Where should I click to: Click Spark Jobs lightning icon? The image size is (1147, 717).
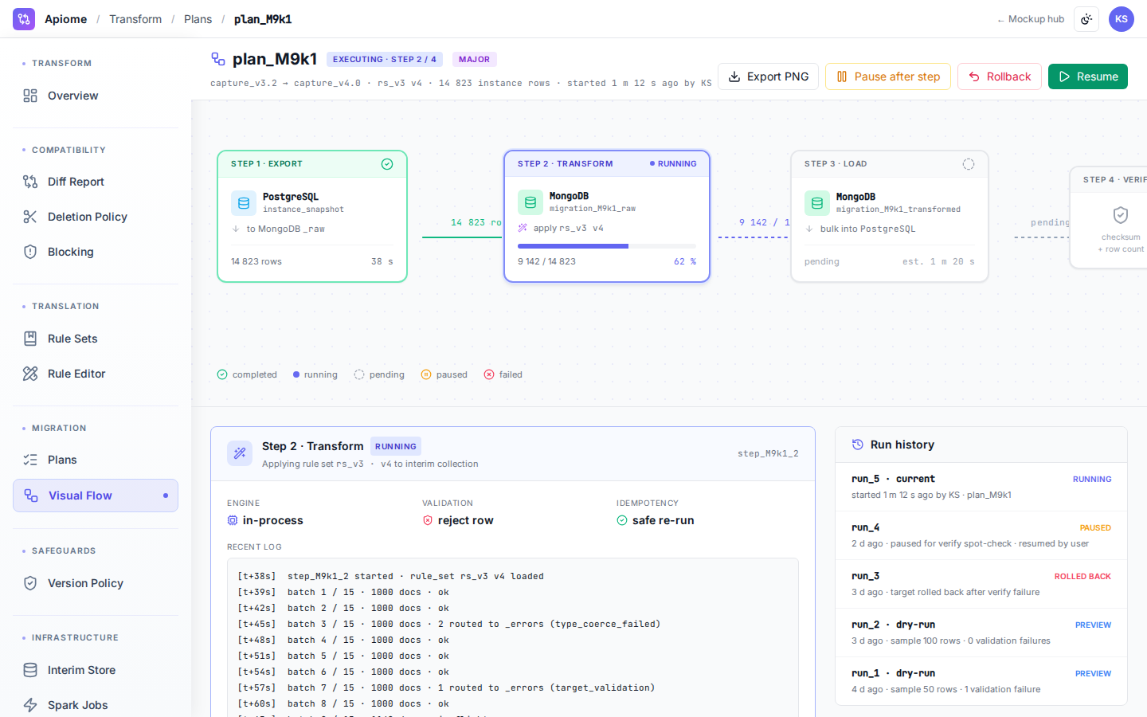[x=30, y=705]
